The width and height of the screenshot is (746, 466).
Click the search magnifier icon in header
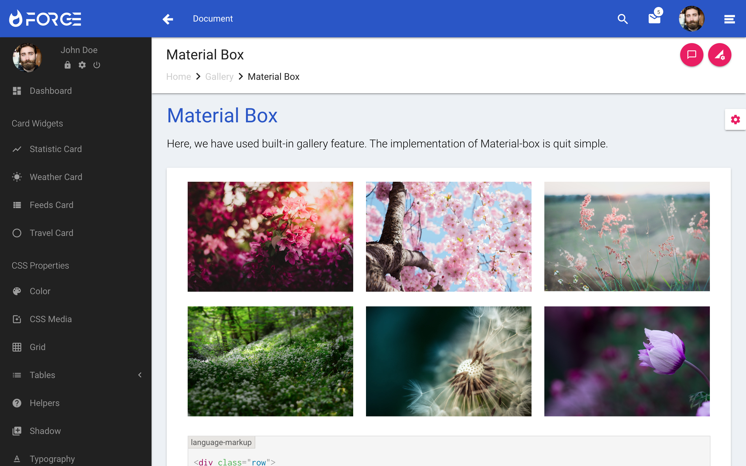point(622,19)
